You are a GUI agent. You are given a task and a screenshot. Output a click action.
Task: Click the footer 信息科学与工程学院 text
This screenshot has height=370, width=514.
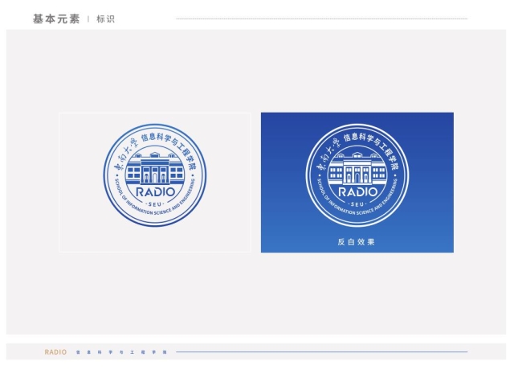click(120, 352)
